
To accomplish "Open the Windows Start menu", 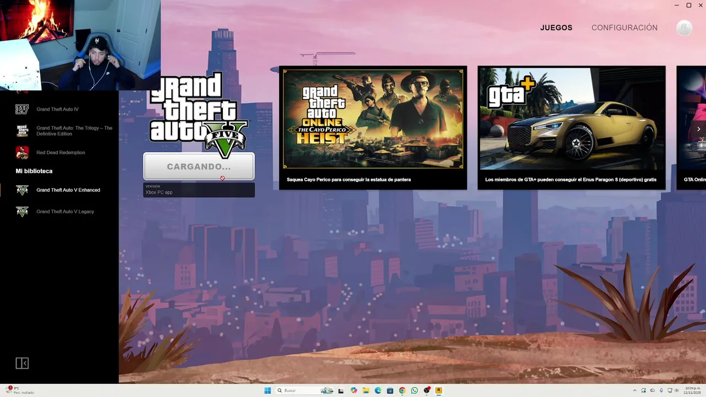I will (268, 390).
